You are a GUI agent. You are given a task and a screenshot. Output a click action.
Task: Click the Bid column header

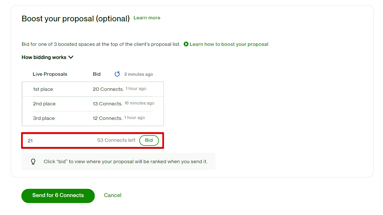click(x=97, y=74)
